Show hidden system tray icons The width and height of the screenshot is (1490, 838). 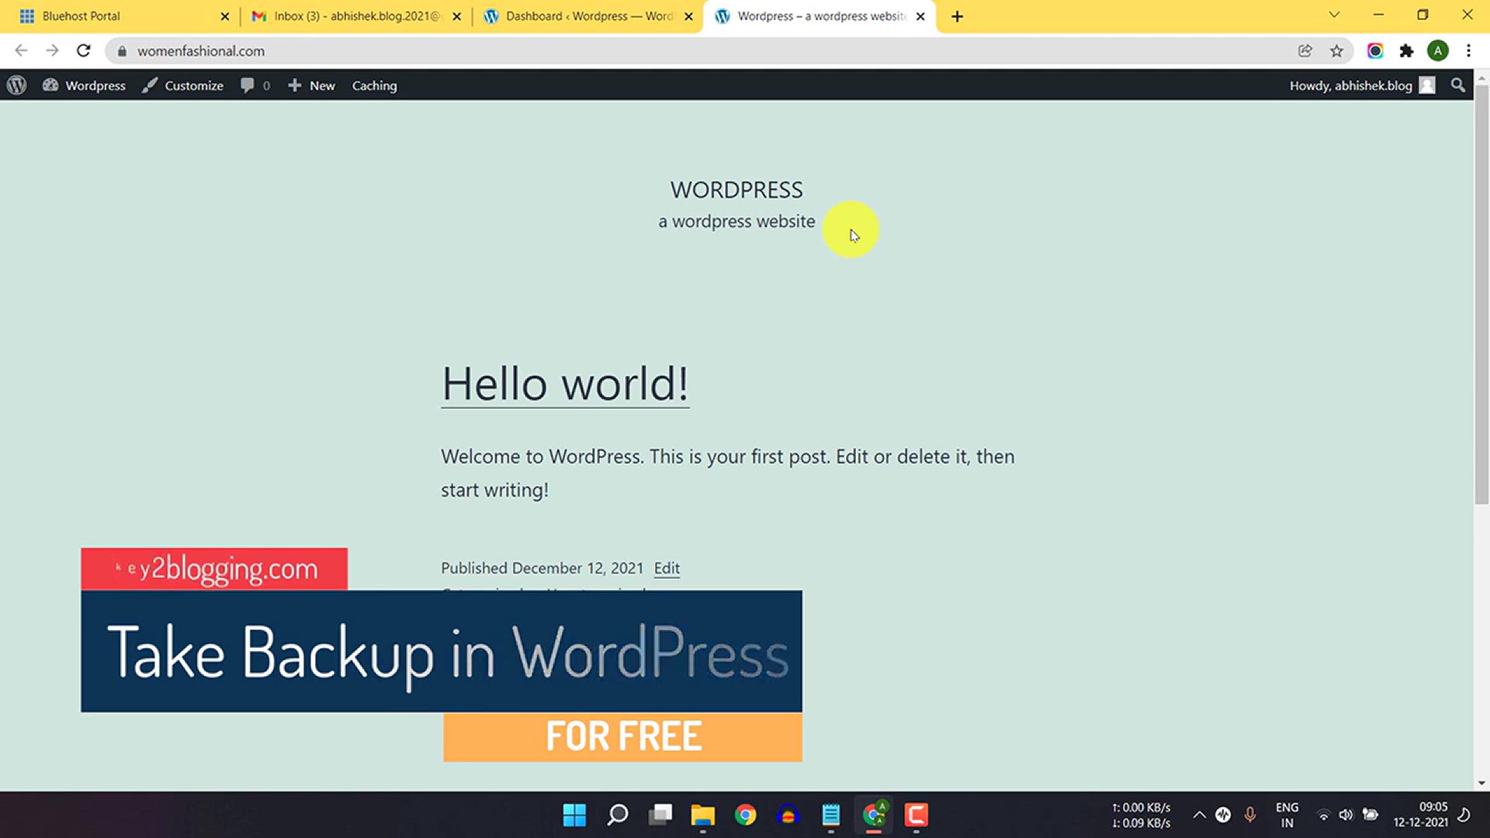(x=1199, y=815)
